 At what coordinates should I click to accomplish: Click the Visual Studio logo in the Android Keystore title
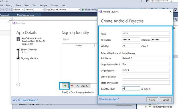click(100, 12)
